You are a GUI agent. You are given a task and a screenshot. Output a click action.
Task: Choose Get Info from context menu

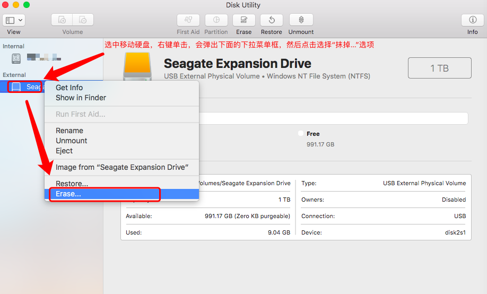[69, 88]
